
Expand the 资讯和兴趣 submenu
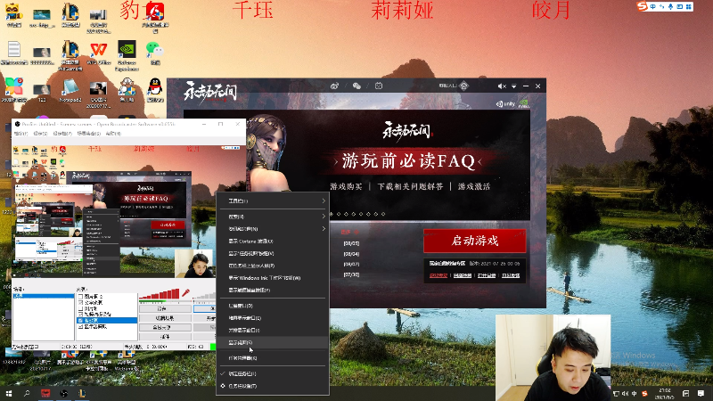pos(273,229)
